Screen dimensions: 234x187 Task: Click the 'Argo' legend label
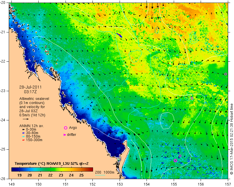click(73, 128)
